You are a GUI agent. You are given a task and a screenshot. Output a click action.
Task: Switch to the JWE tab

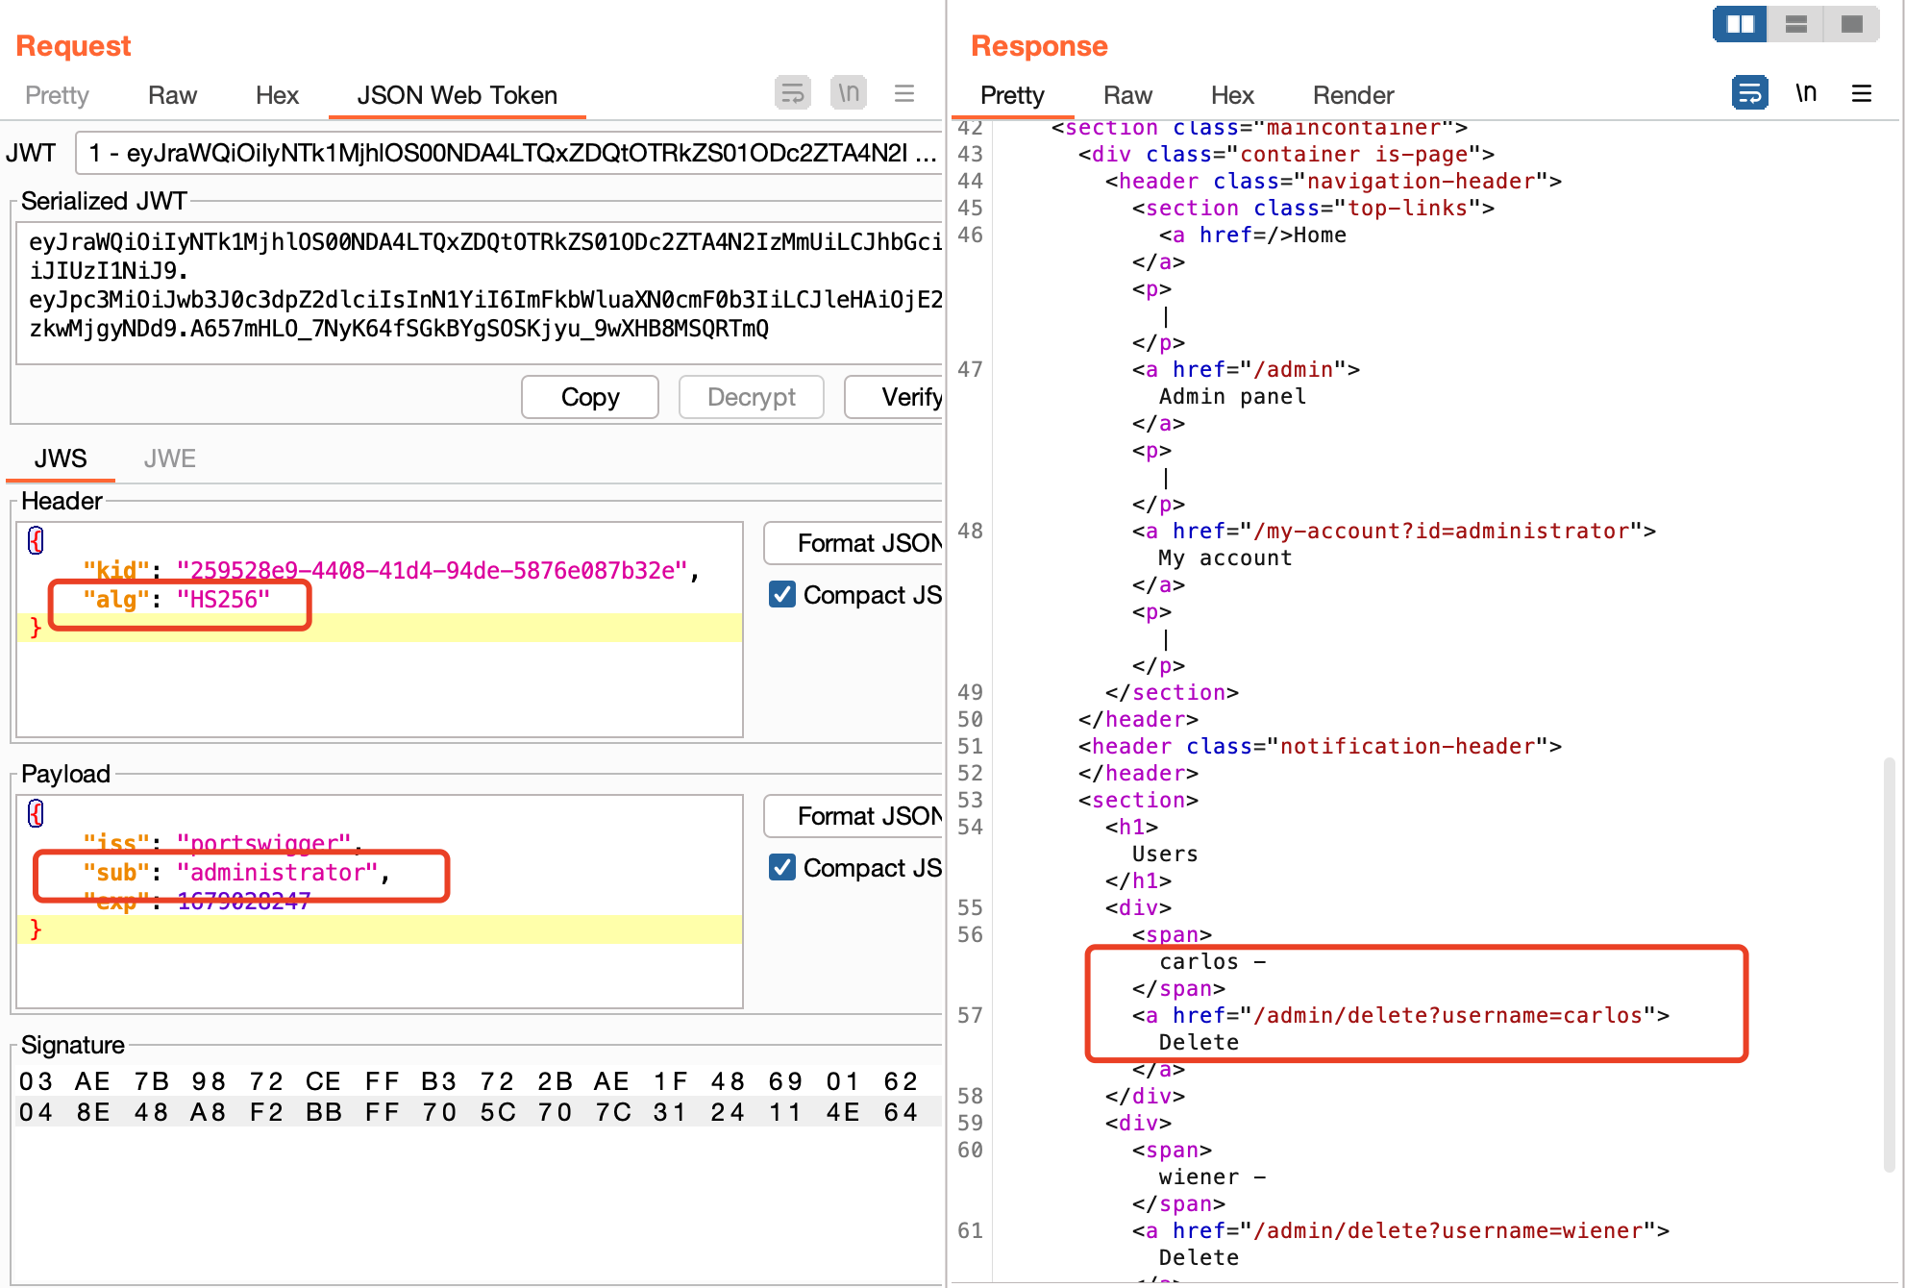pyautogui.click(x=169, y=458)
